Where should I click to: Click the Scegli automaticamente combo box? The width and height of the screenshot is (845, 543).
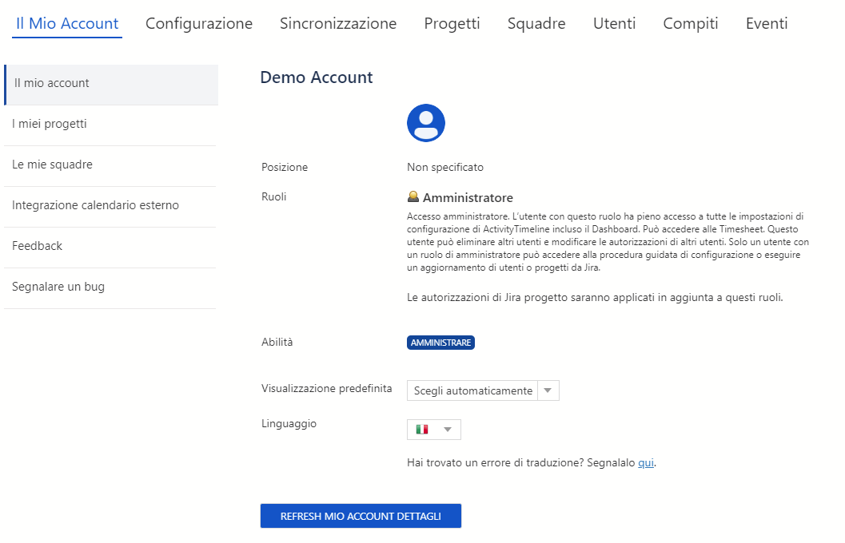[473, 390]
